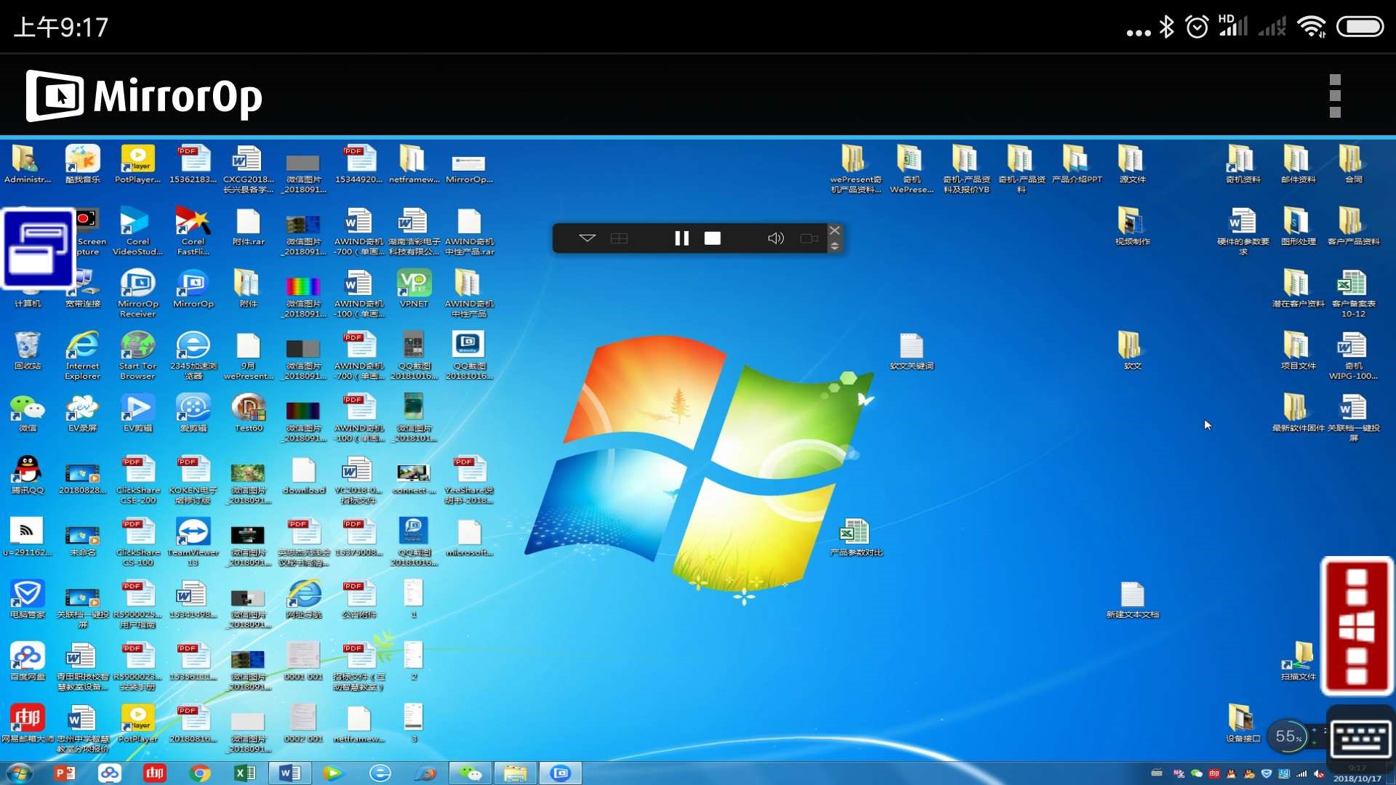
Task: Stop the mirroring with the square button
Action: (713, 238)
